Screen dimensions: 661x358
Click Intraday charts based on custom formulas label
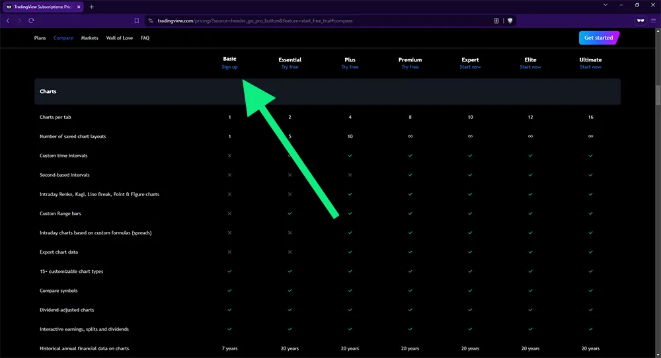click(96, 233)
